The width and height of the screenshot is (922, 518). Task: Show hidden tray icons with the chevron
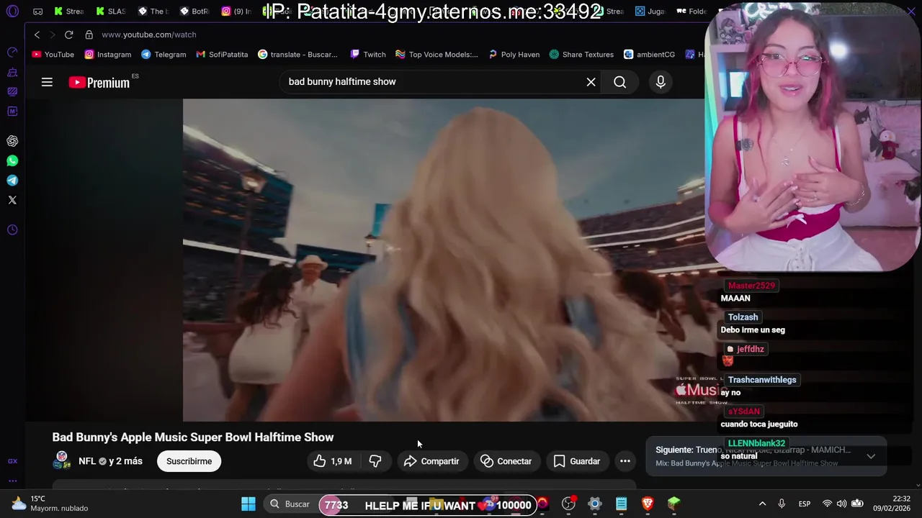(x=762, y=504)
